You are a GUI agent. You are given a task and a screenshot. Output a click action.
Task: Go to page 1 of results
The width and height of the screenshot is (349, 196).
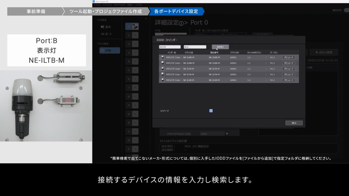pyautogui.click(x=211, y=111)
